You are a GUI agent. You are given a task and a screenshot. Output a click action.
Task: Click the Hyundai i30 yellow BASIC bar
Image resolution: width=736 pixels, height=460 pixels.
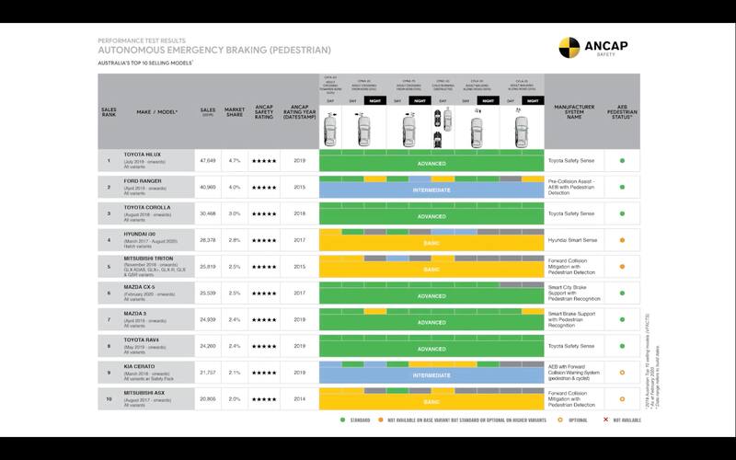tap(431, 244)
